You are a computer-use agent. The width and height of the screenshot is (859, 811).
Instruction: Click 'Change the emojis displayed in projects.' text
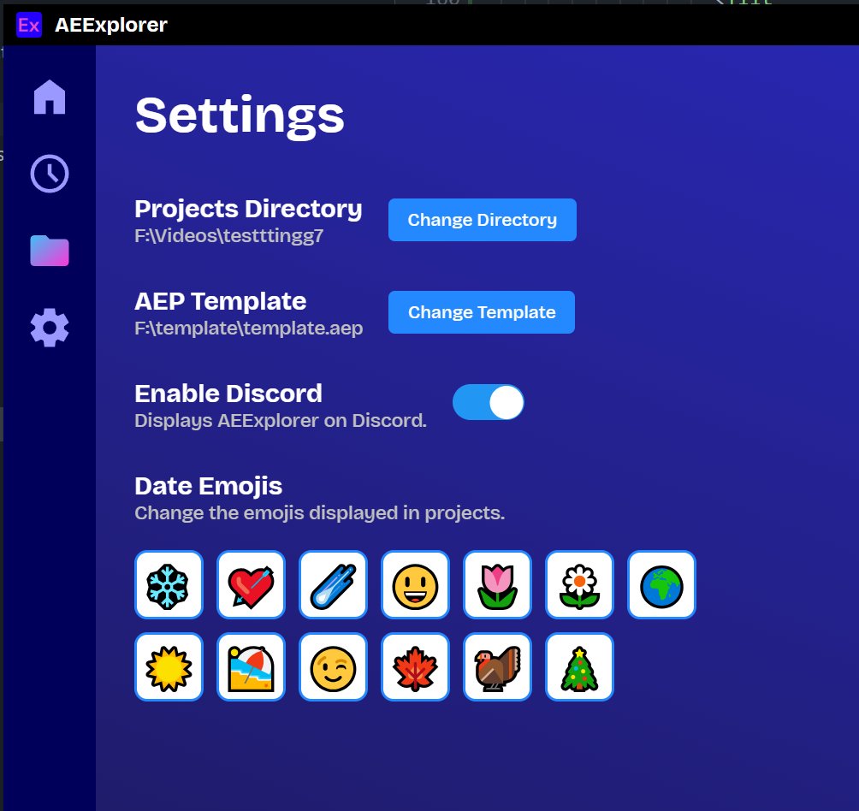[320, 513]
